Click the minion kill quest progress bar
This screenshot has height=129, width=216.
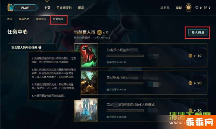[125, 56]
